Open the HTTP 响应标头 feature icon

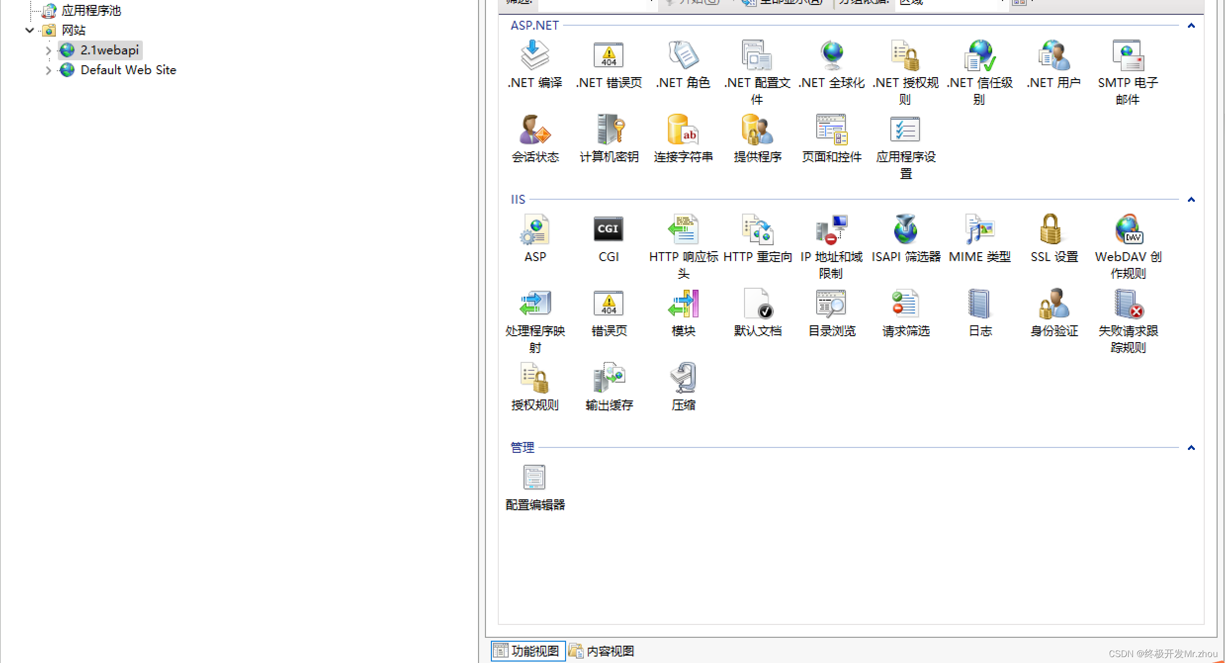683,229
